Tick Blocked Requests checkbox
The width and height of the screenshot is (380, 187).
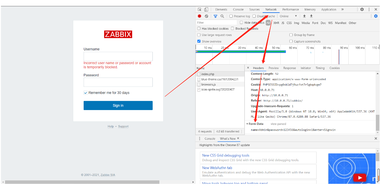232,28
